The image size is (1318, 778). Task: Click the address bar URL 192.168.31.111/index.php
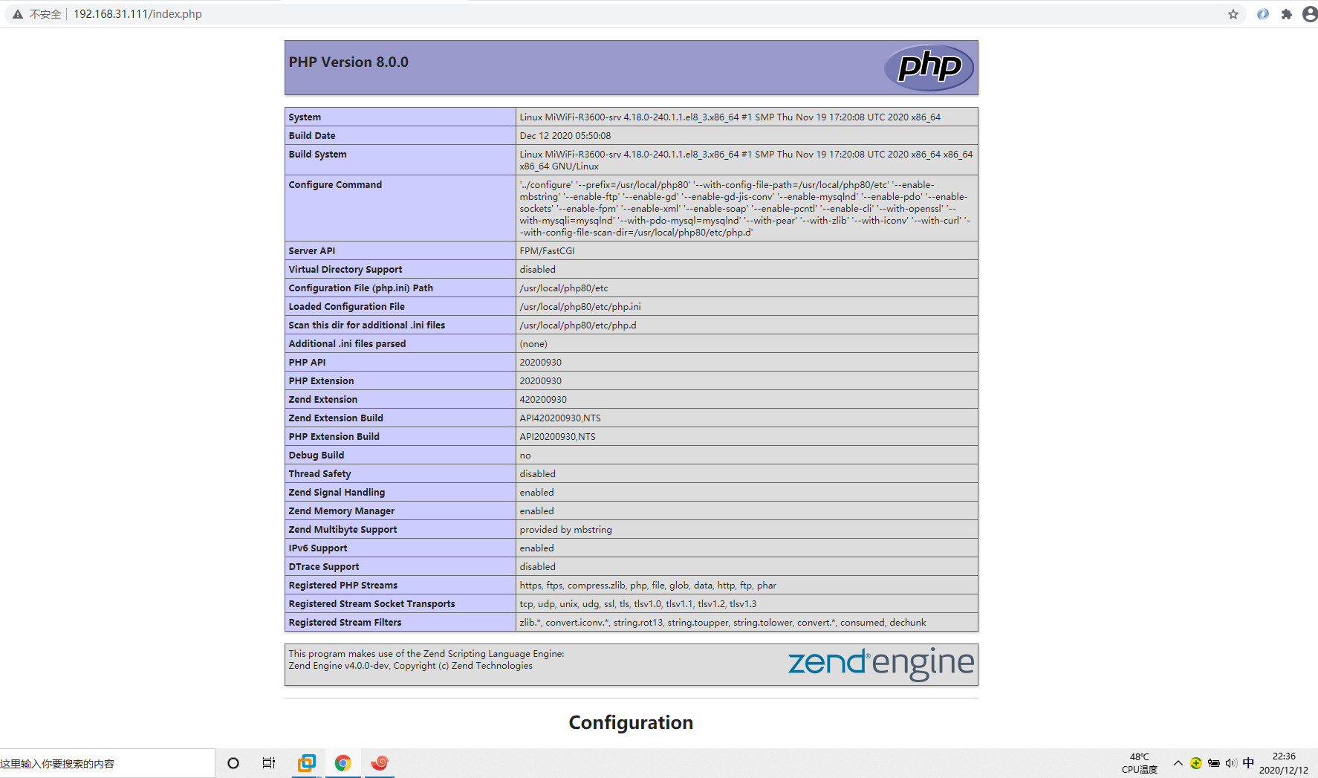pos(137,14)
